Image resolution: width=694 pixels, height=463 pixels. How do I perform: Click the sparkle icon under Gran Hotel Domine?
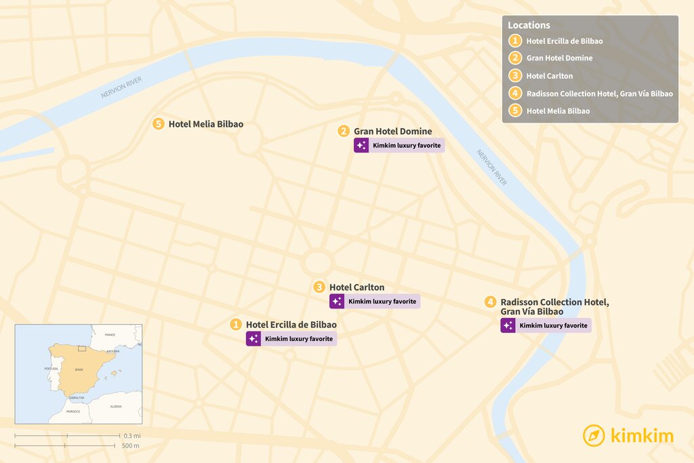click(361, 145)
